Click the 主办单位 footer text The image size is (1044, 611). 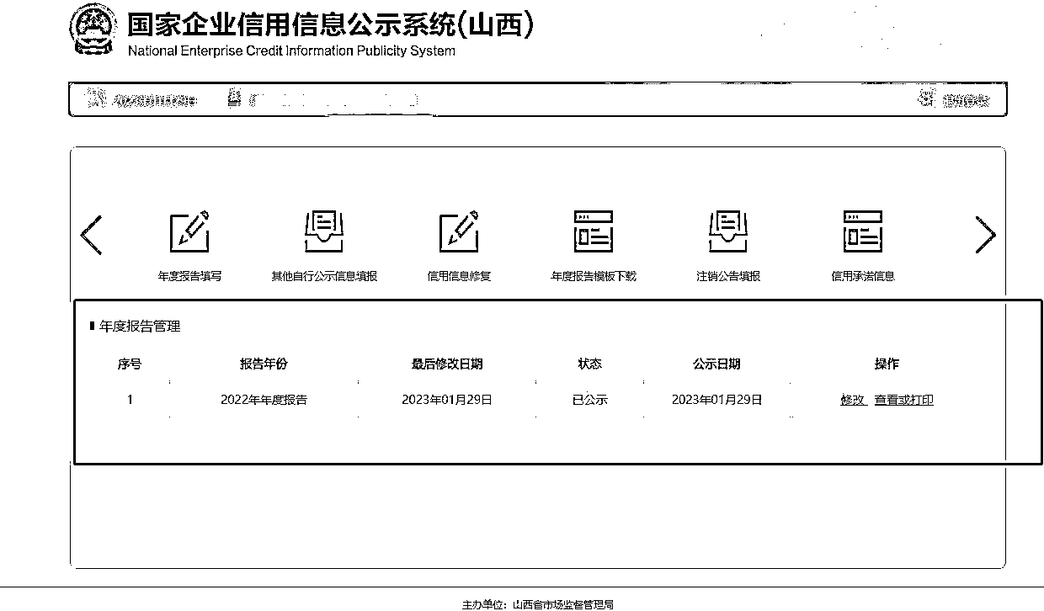click(538, 603)
